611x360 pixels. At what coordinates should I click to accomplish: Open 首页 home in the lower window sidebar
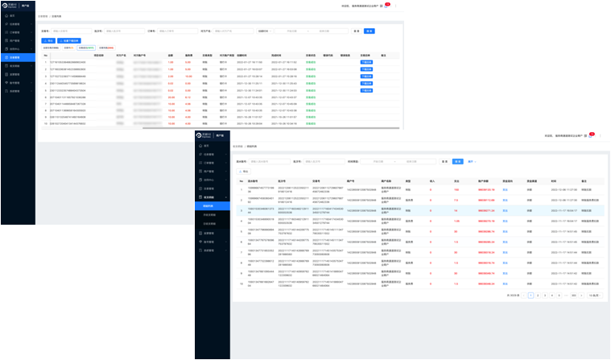point(213,146)
